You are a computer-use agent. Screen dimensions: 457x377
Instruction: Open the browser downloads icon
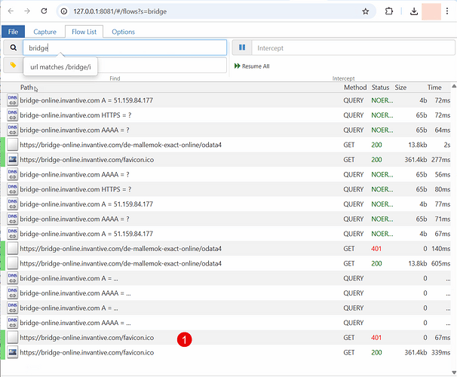(x=414, y=11)
